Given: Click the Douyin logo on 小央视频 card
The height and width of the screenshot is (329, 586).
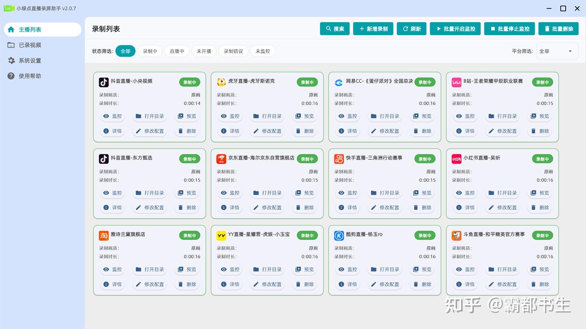Looking at the screenshot, I should pyautogui.click(x=104, y=82).
